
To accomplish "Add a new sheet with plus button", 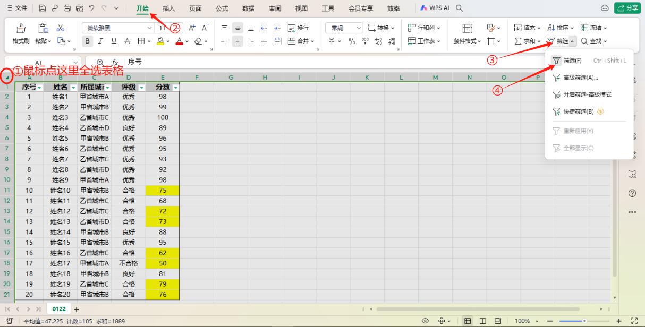I will click(77, 309).
